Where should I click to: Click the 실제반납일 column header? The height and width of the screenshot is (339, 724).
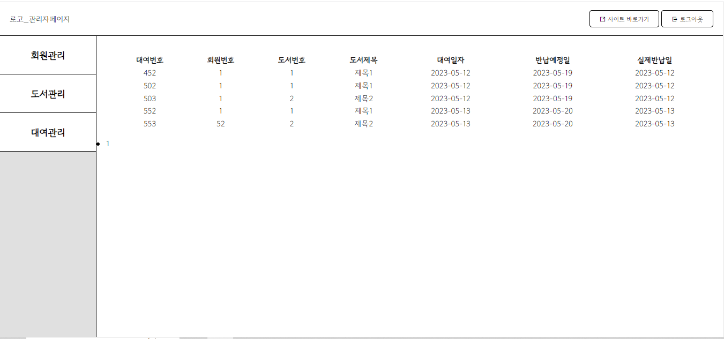click(x=654, y=60)
